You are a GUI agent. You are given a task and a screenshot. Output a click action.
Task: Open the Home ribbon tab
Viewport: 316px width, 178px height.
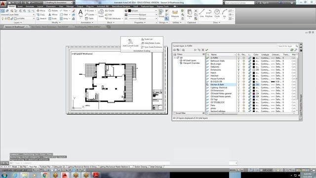[x=12, y=6]
